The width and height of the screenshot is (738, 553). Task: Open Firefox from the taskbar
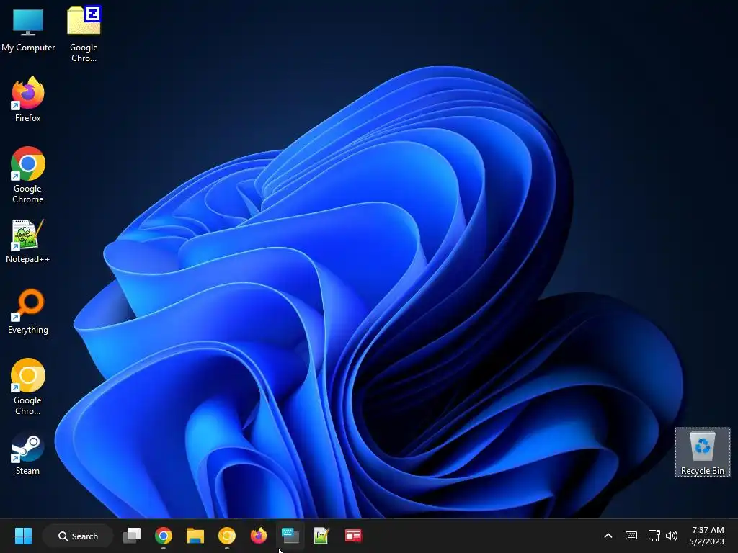[259, 536]
